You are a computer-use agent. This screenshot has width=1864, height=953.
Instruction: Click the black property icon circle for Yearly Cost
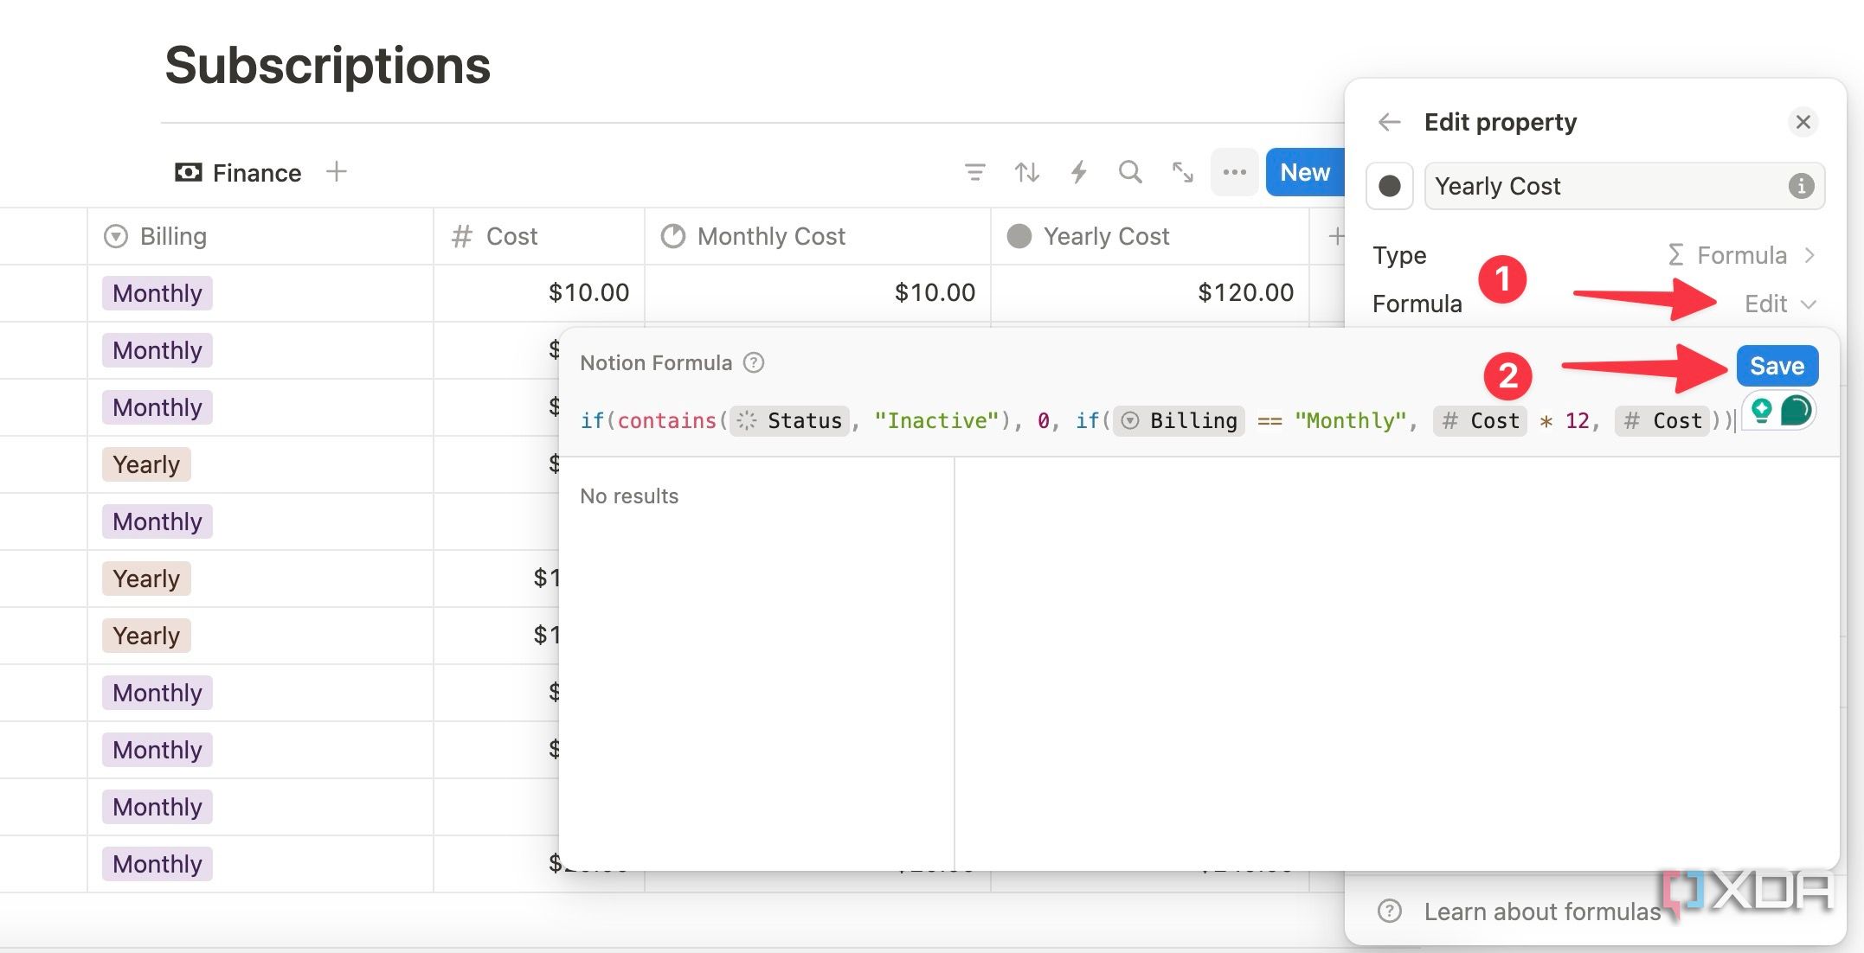tap(1389, 186)
